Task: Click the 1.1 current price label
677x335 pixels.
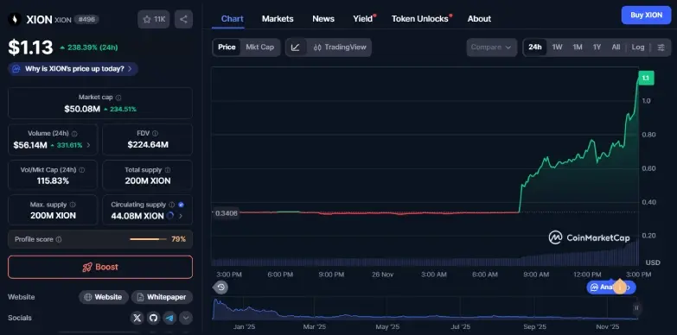Action: point(646,78)
